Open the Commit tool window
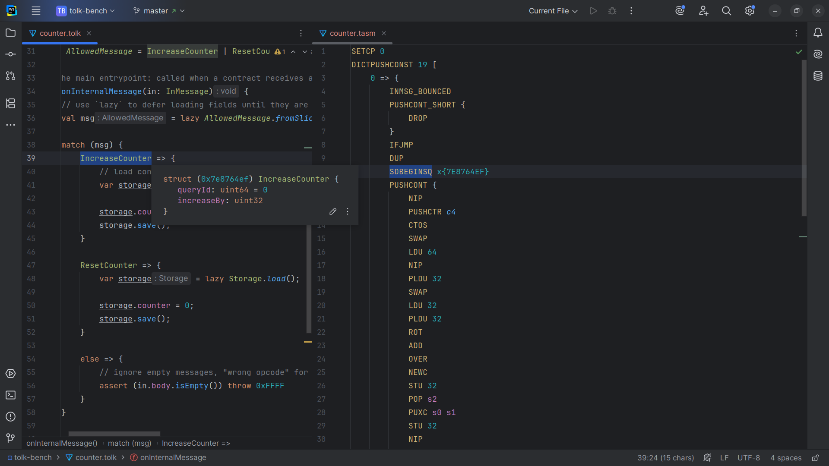This screenshot has width=829, height=466. [x=11, y=54]
